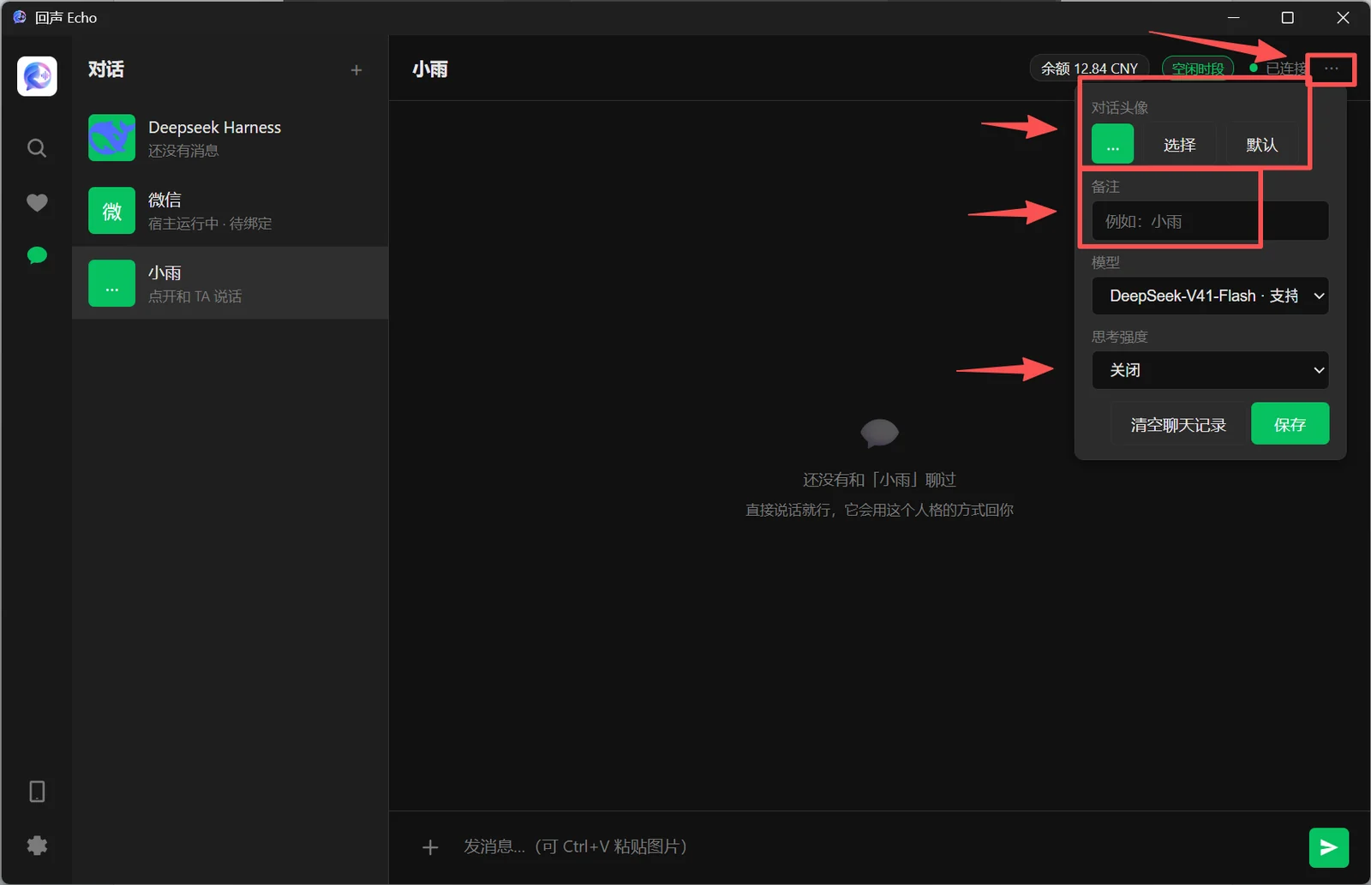Image resolution: width=1371 pixels, height=885 pixels.
Task: Select the 小雨 conversation row
Action: point(230,284)
